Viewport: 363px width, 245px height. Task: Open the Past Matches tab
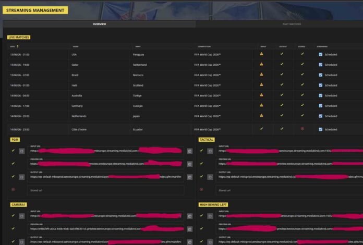click(292, 24)
